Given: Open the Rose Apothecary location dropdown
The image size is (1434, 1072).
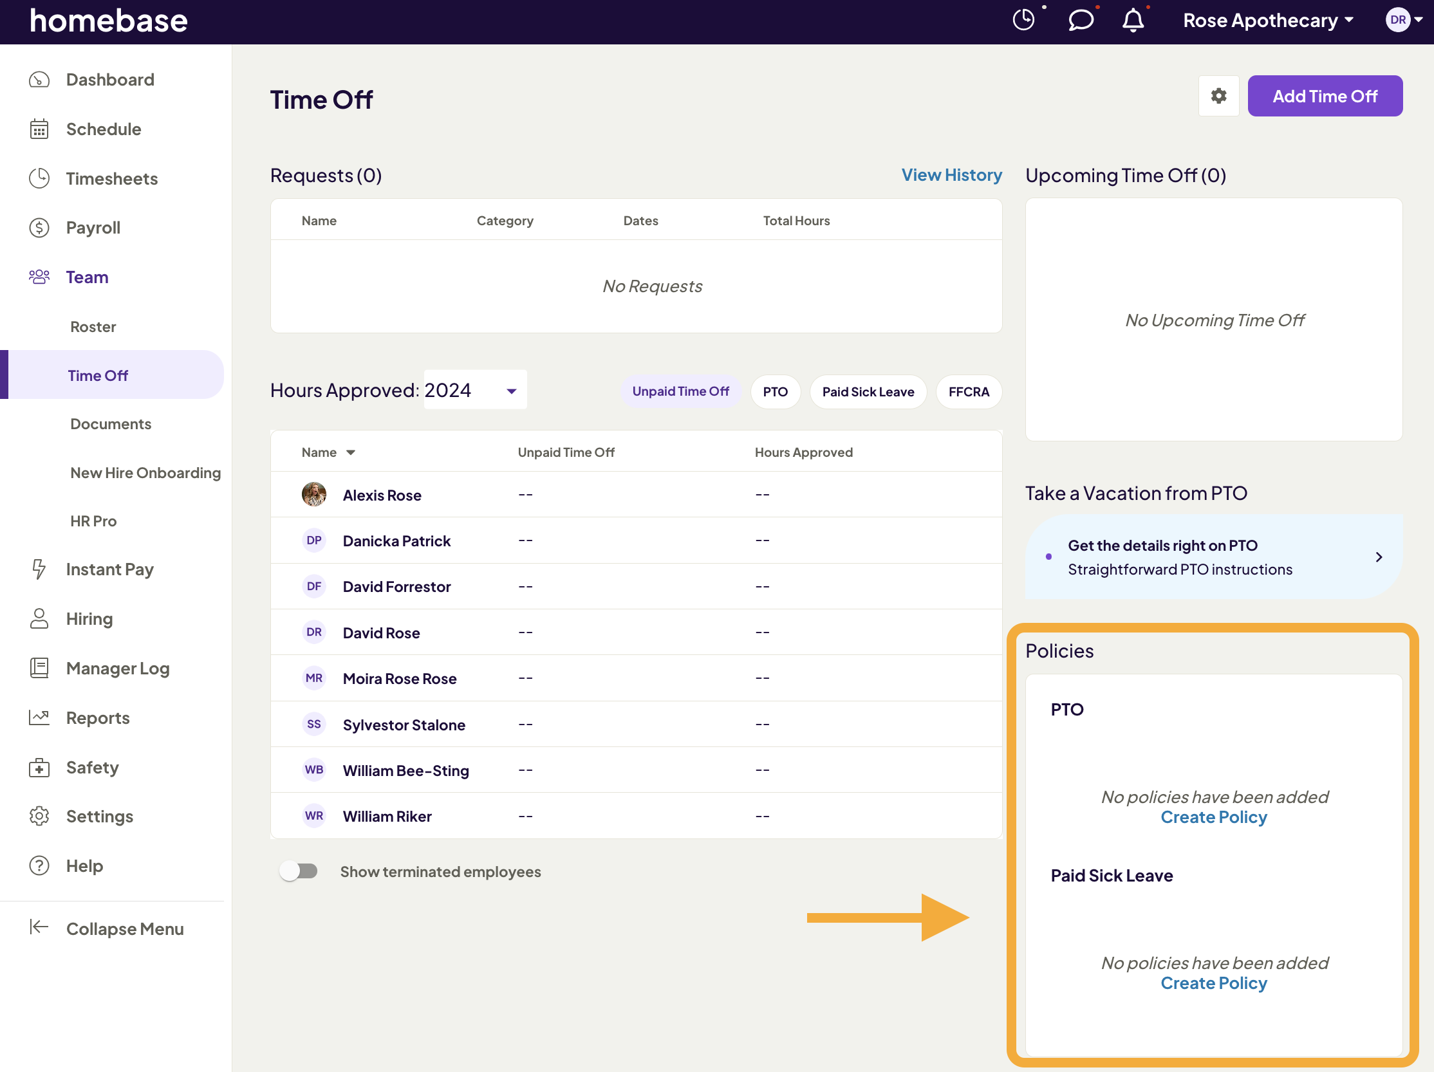Looking at the screenshot, I should coord(1267,20).
